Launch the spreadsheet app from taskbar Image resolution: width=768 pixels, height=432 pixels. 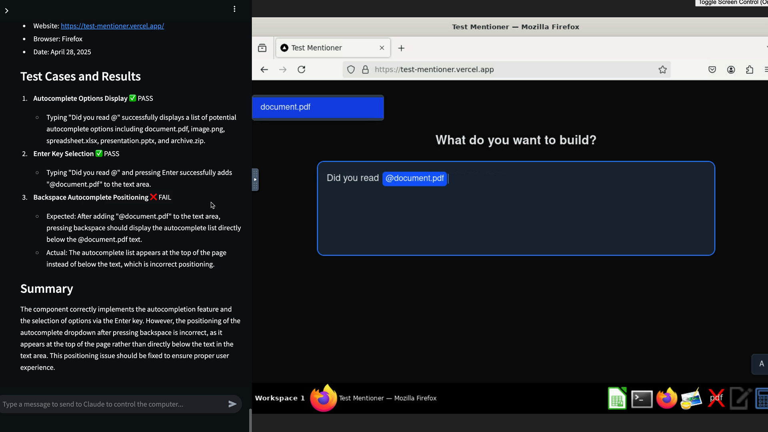pyautogui.click(x=617, y=398)
